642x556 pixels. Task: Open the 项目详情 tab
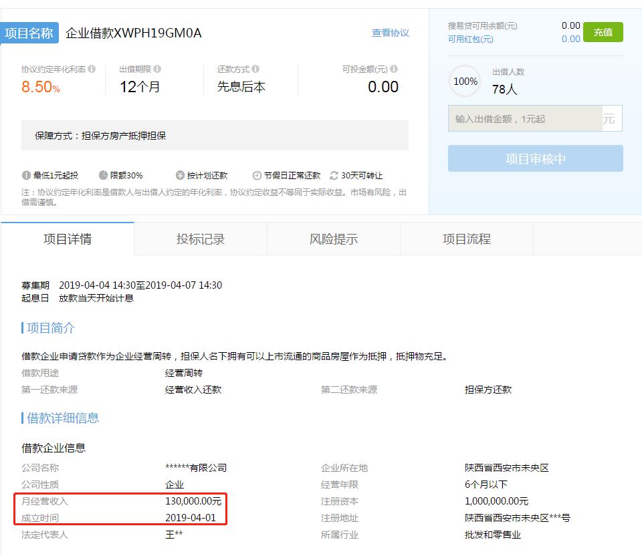68,239
